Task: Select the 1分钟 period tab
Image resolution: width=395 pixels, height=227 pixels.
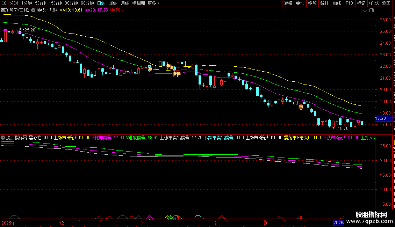Action: click(x=27, y=3)
